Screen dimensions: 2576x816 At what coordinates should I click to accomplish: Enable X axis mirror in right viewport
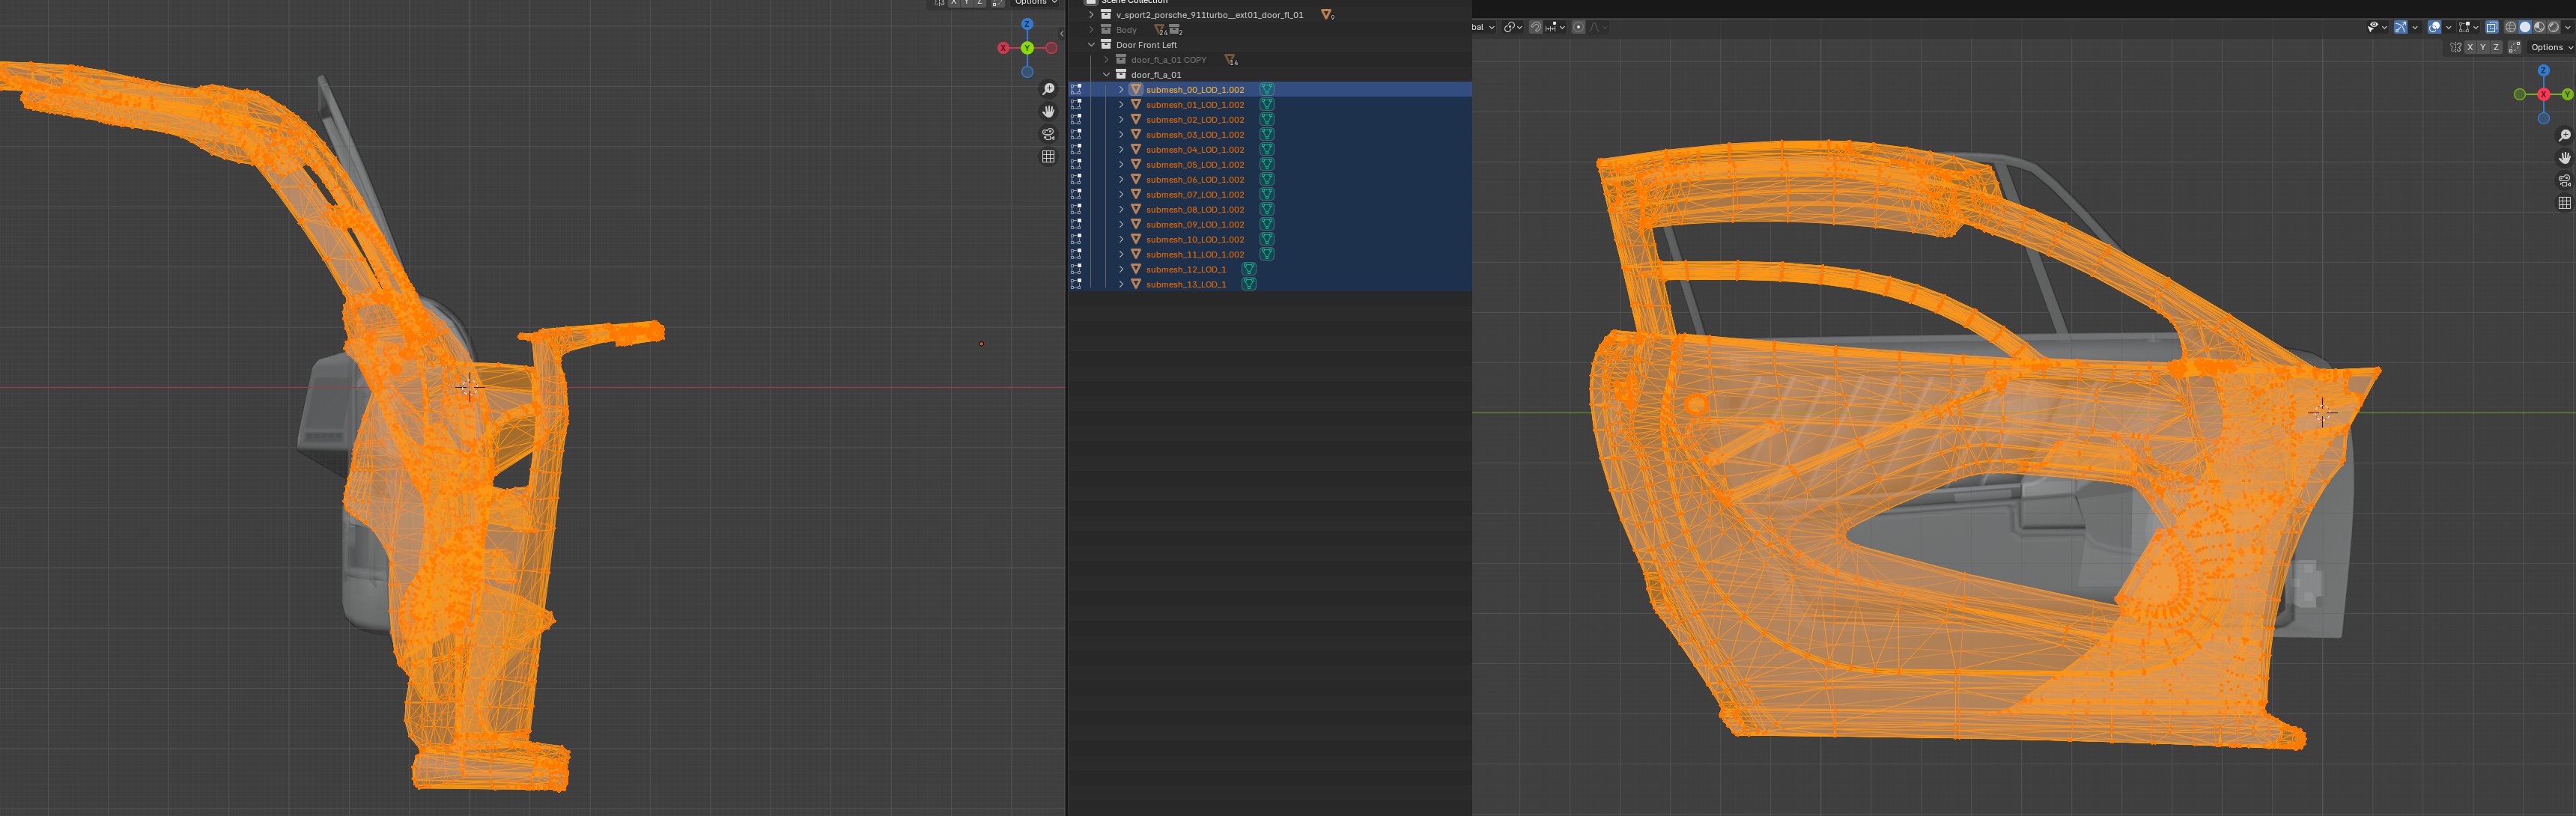2470,47
